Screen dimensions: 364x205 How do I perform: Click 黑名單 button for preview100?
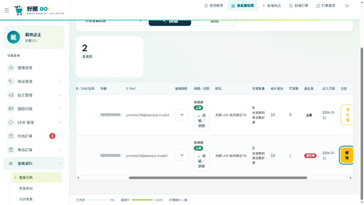tap(347, 115)
